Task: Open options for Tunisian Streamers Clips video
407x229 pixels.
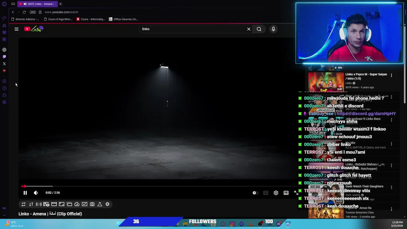Action: click(391, 209)
